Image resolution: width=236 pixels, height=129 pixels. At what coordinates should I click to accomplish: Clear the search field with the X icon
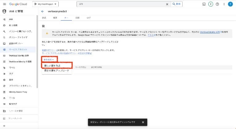point(167,4)
